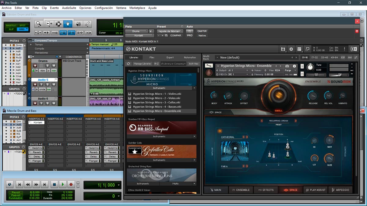Screen dimensions: 367x206
Task: Click the Native Instruments NI logo
Action: click(354, 49)
